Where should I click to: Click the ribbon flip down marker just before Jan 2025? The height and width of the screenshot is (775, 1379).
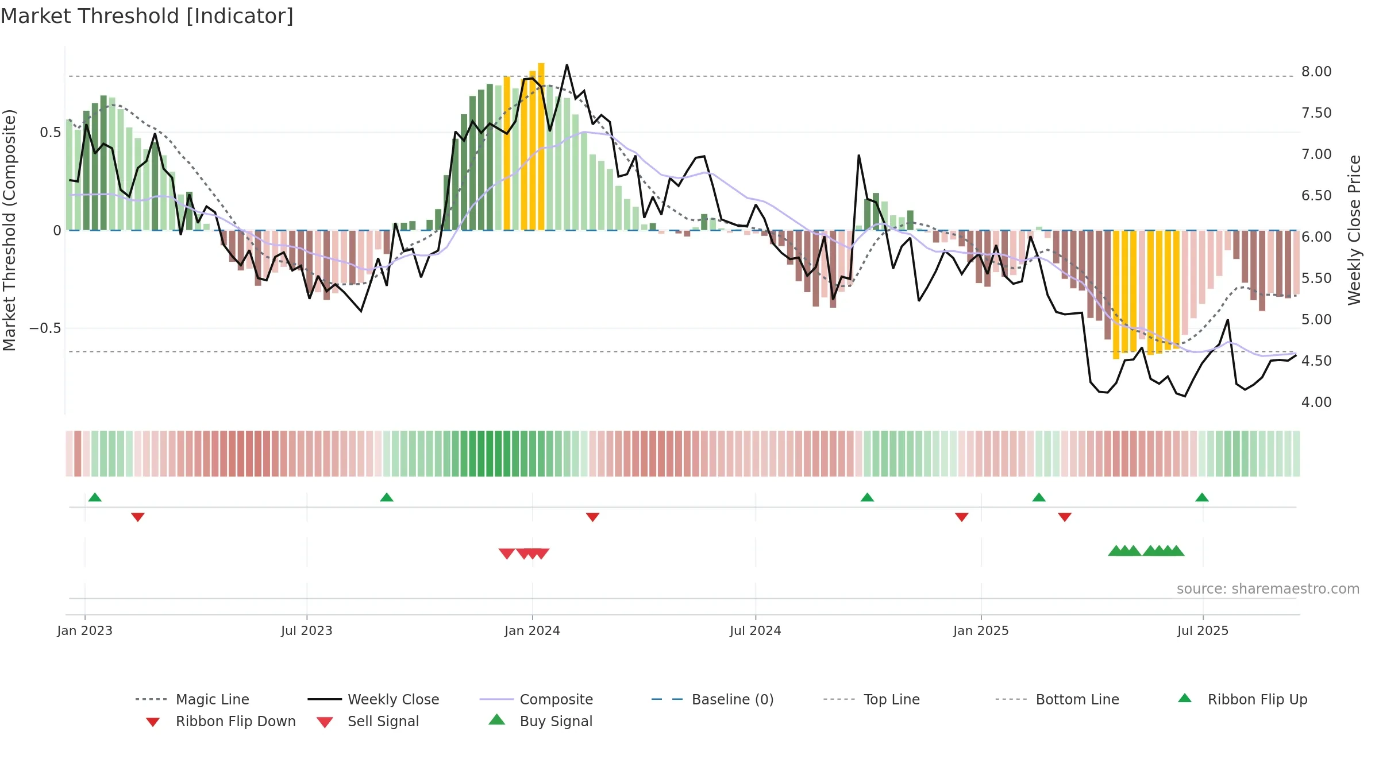pyautogui.click(x=962, y=517)
